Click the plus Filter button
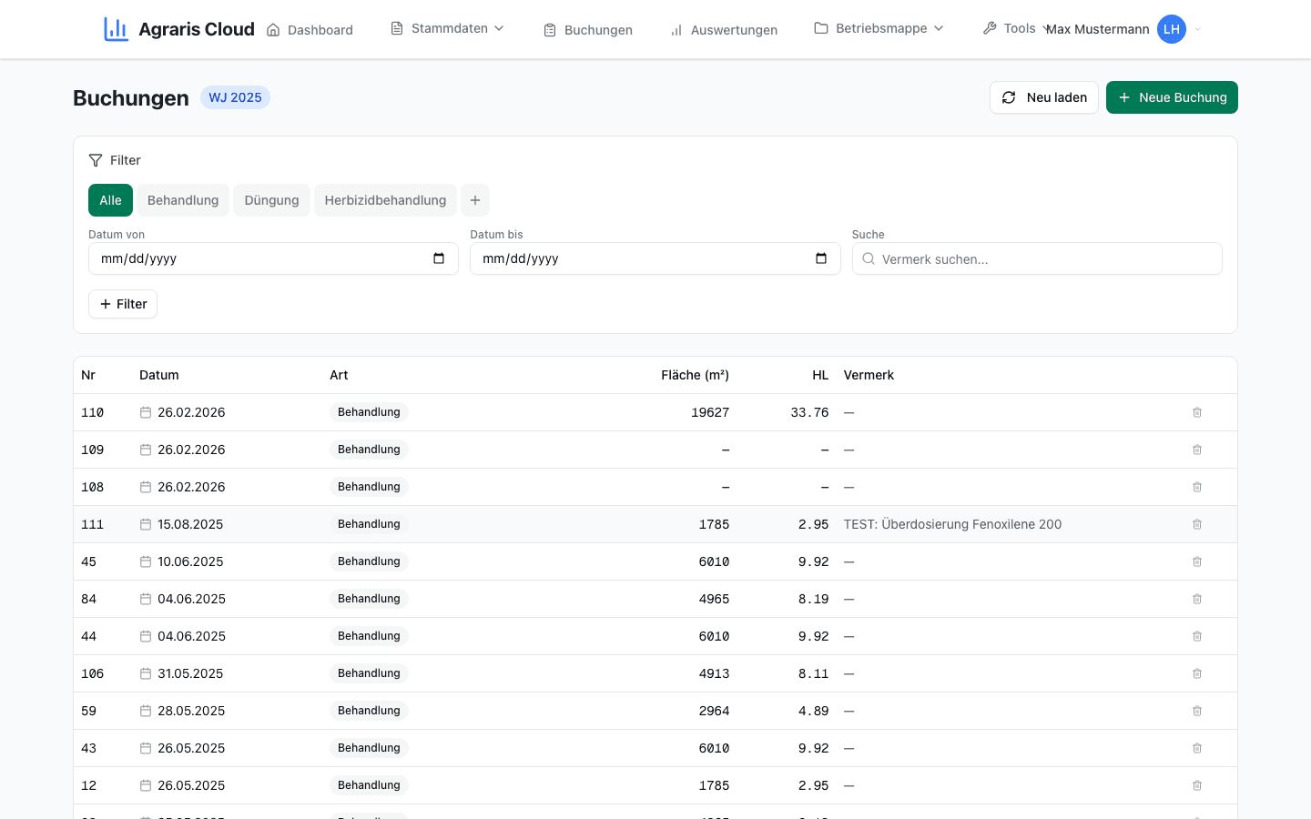 [123, 304]
